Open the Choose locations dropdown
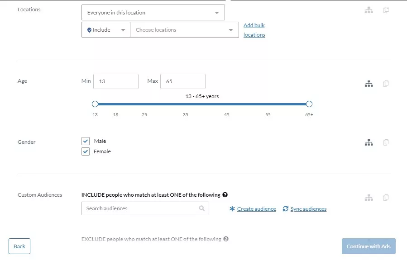 pyautogui.click(x=184, y=30)
